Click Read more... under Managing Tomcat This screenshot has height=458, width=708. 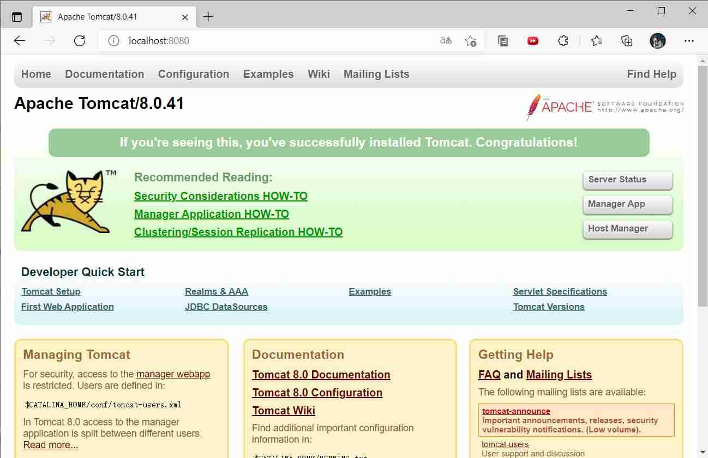click(x=51, y=445)
